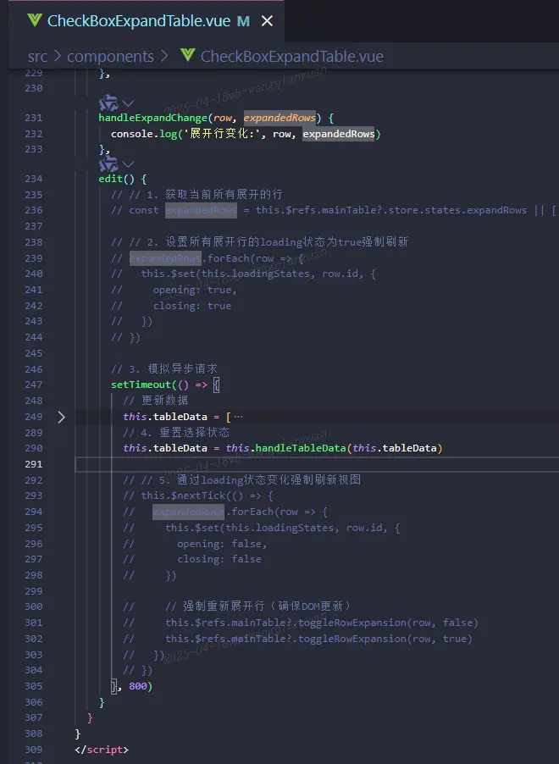This screenshot has width=559, height=764.
Task: Click the '800' timeout value on line 305
Action: point(138,686)
